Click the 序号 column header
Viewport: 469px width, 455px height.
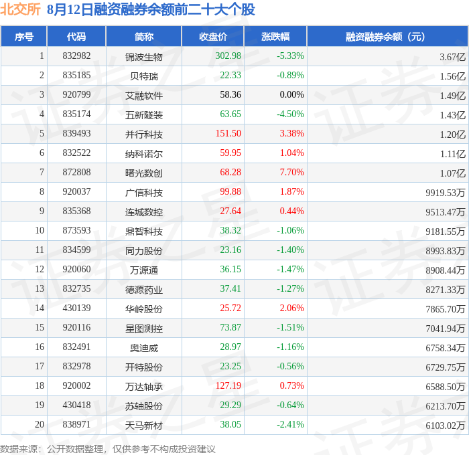point(24,36)
